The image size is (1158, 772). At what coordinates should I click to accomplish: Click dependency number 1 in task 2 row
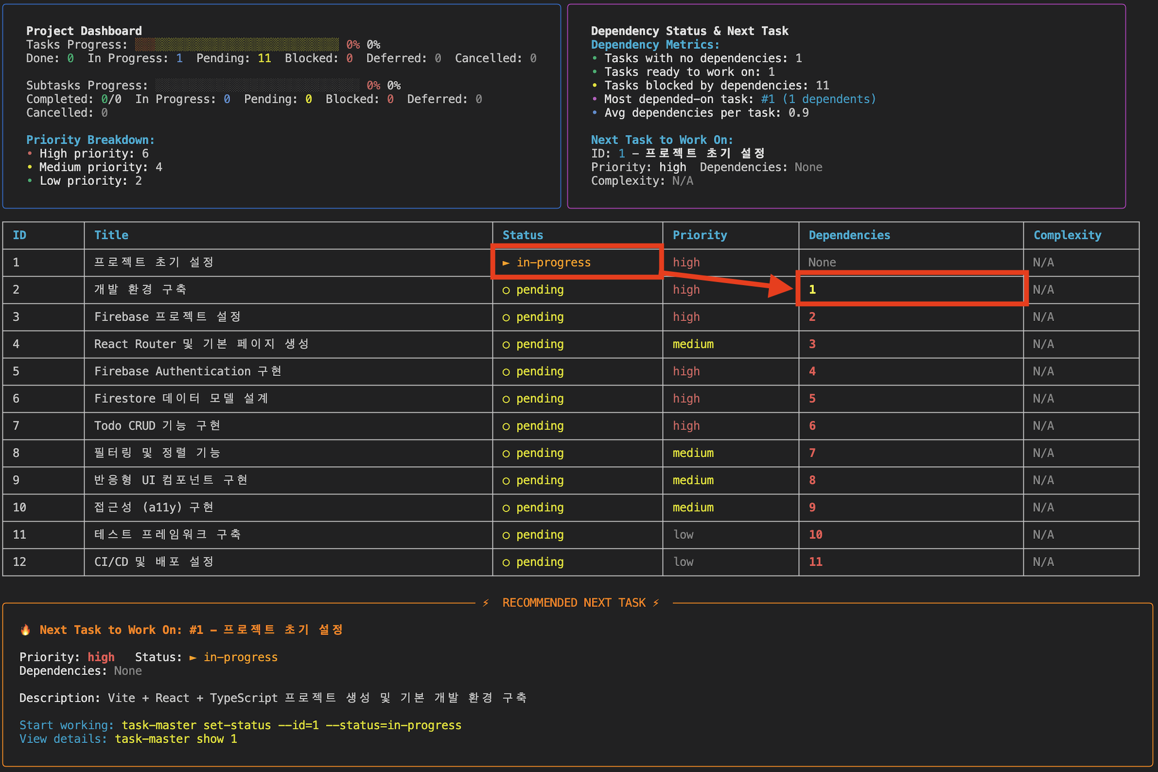(812, 290)
